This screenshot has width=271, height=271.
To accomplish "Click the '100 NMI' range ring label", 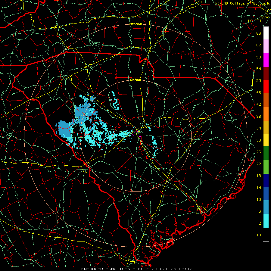I will click(135, 24).
